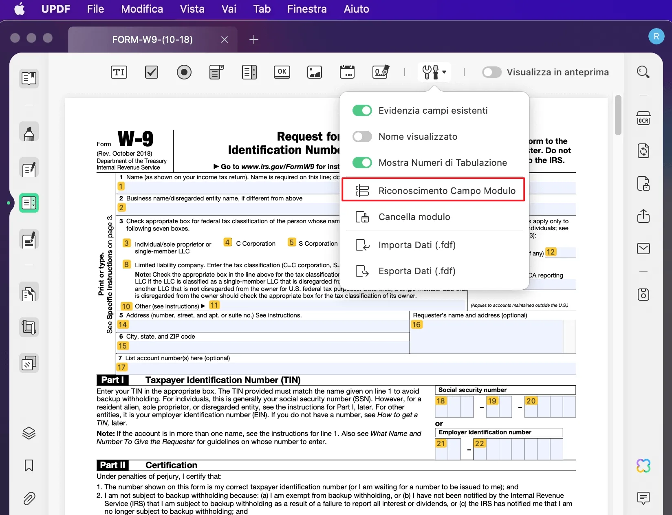Open the Fill and Sign sidebar tool

[x=29, y=239]
